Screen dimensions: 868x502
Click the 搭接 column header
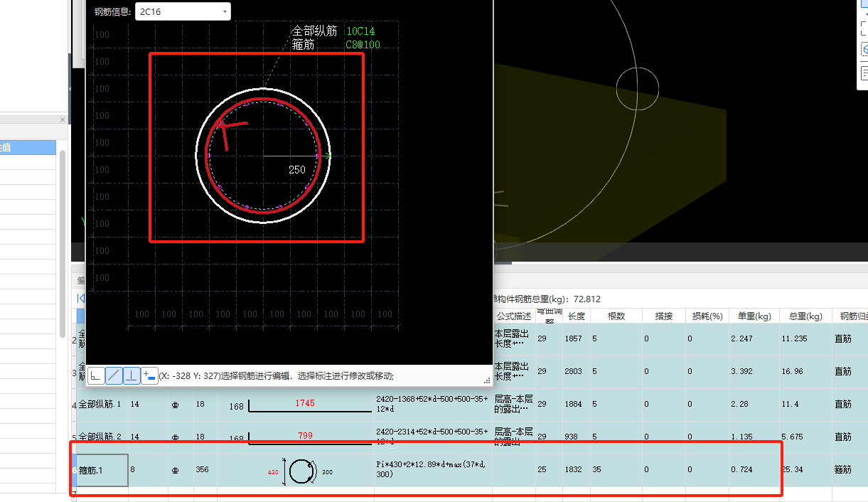tap(663, 316)
